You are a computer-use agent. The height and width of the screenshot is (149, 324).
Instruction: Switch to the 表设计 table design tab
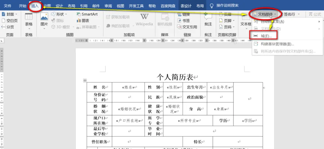pos(186,6)
